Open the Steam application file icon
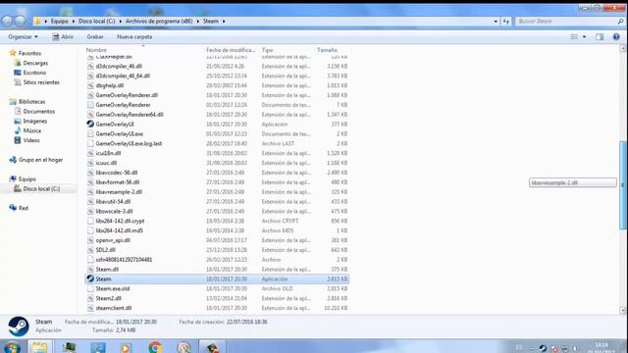The width and height of the screenshot is (628, 353). coord(90,278)
